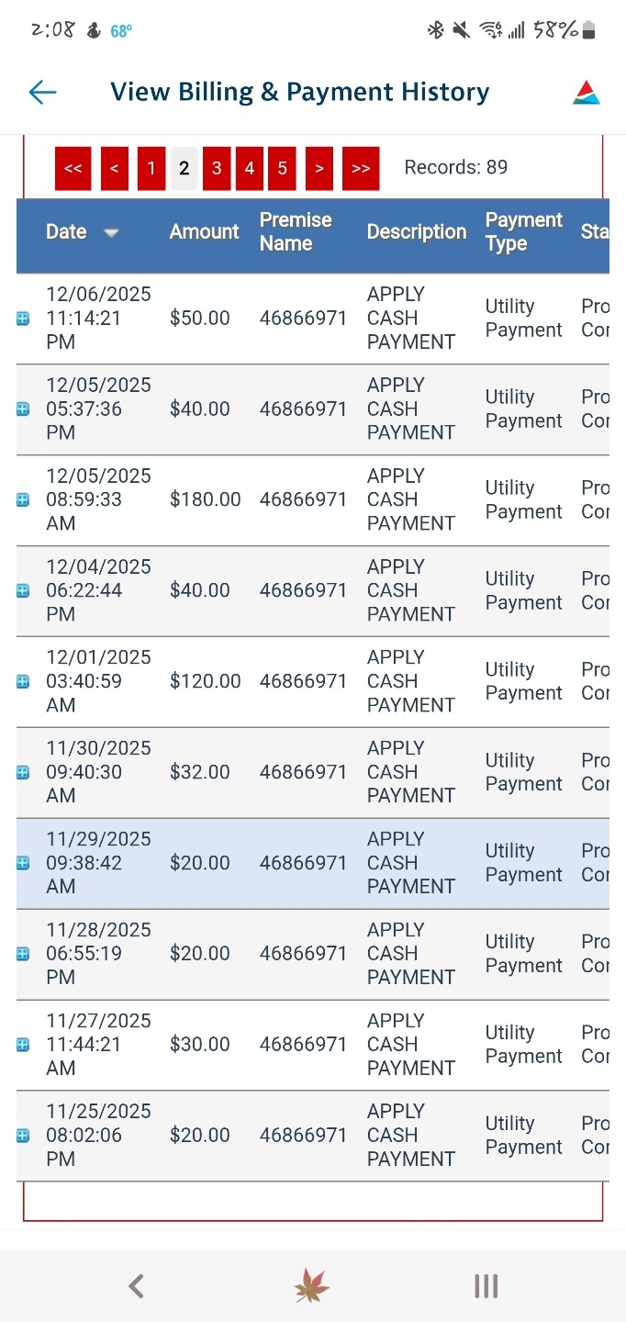Expand the 12/05/2025 $180.00 payment row
The image size is (626, 1322).
(x=23, y=499)
